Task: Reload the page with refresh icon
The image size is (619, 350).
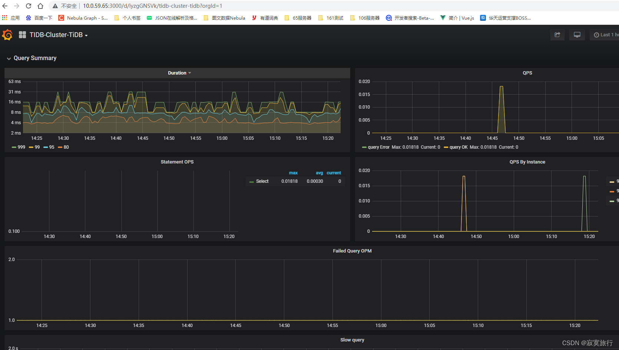Action: pyautogui.click(x=29, y=6)
